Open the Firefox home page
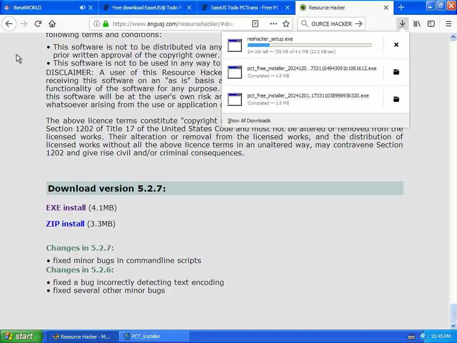 click(x=52, y=24)
